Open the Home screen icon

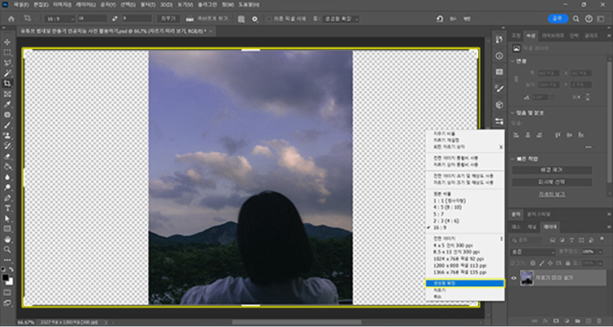pyautogui.click(x=11, y=19)
